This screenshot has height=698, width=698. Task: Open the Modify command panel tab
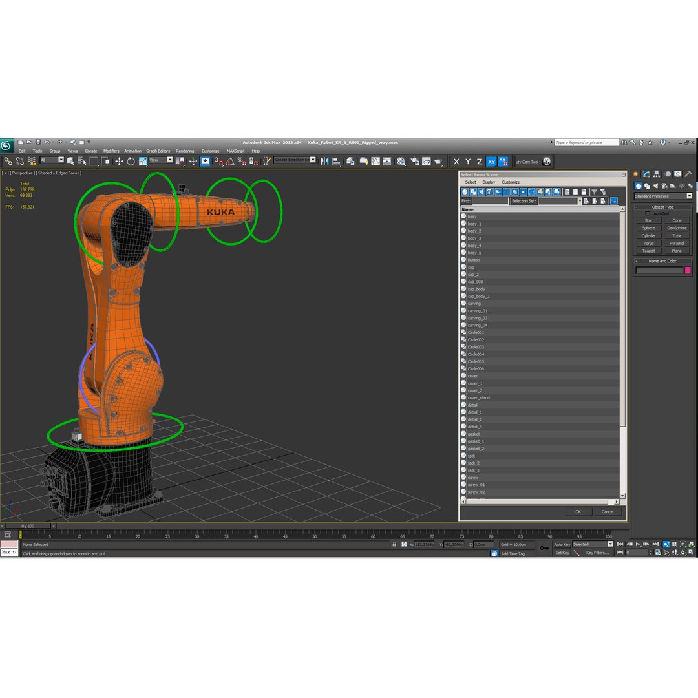point(646,174)
